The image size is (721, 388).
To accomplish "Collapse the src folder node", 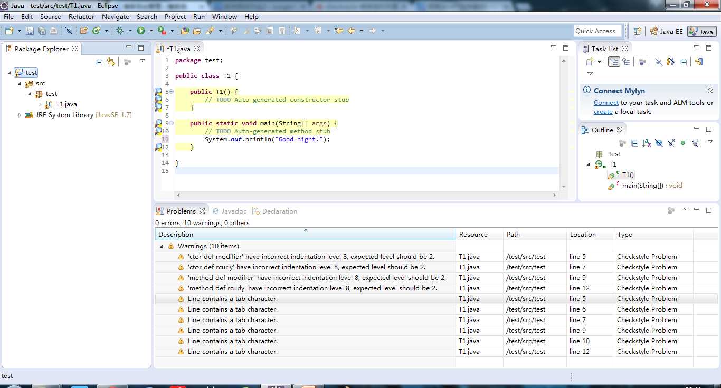I will [20, 83].
